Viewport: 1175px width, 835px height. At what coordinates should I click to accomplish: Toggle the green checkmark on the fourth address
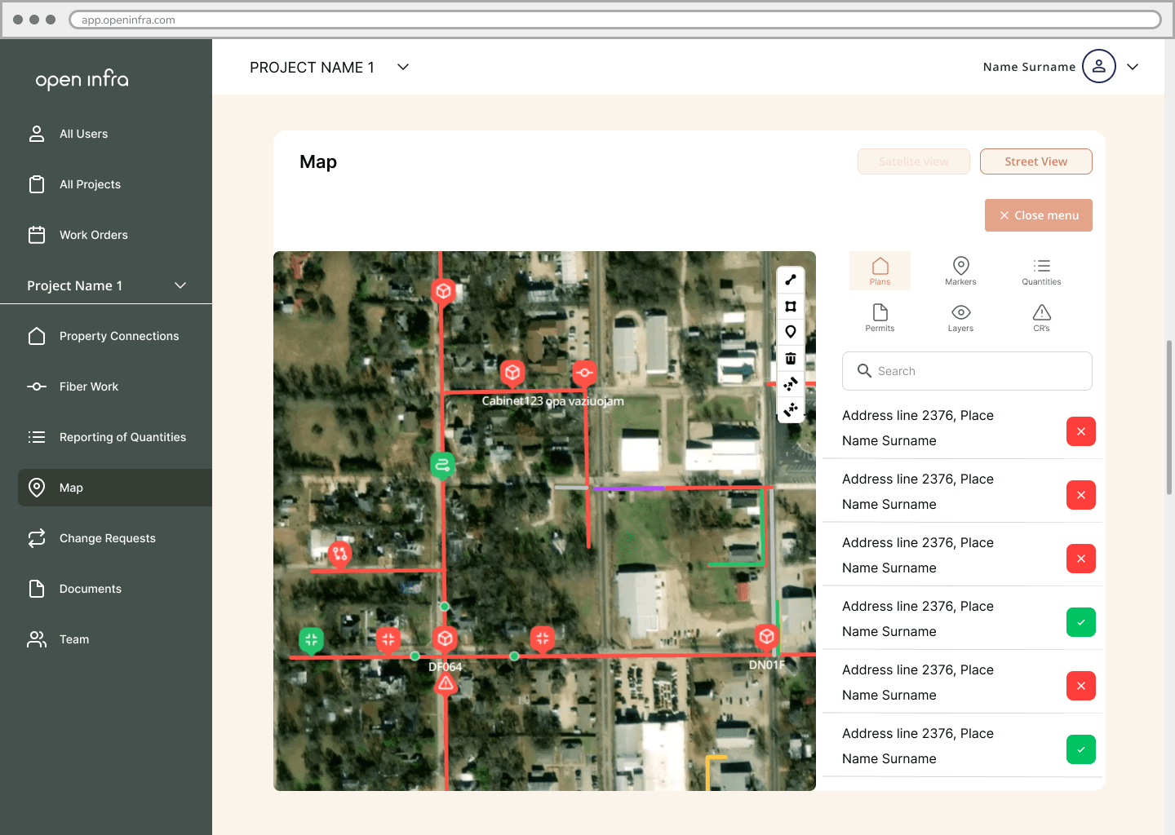1080,621
